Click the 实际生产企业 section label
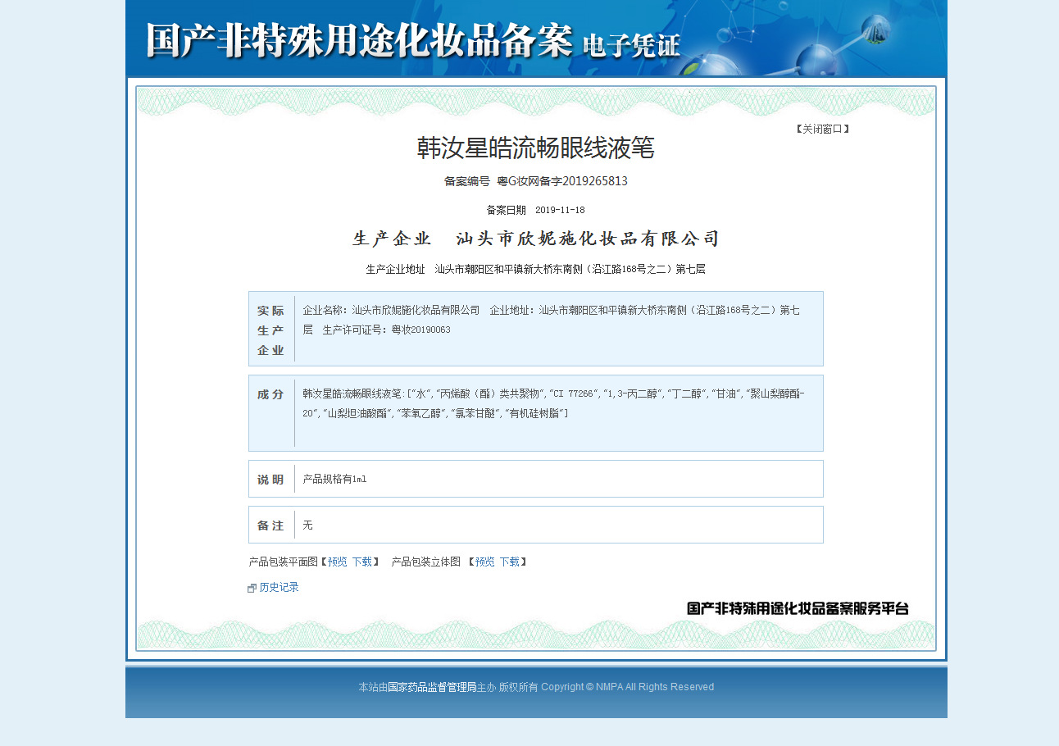 click(x=271, y=330)
